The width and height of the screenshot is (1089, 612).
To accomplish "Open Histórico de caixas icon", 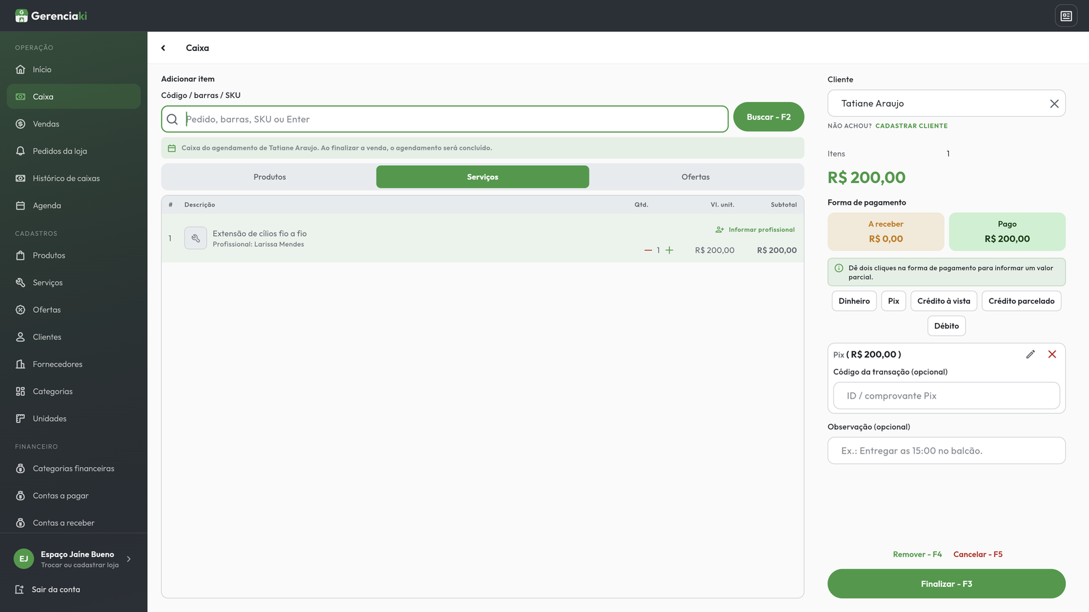I will (x=20, y=178).
